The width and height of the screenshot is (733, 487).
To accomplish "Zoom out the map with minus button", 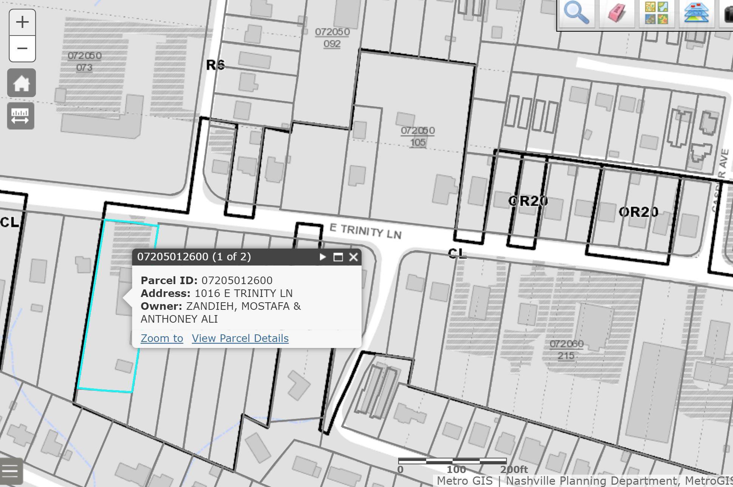I will (22, 49).
